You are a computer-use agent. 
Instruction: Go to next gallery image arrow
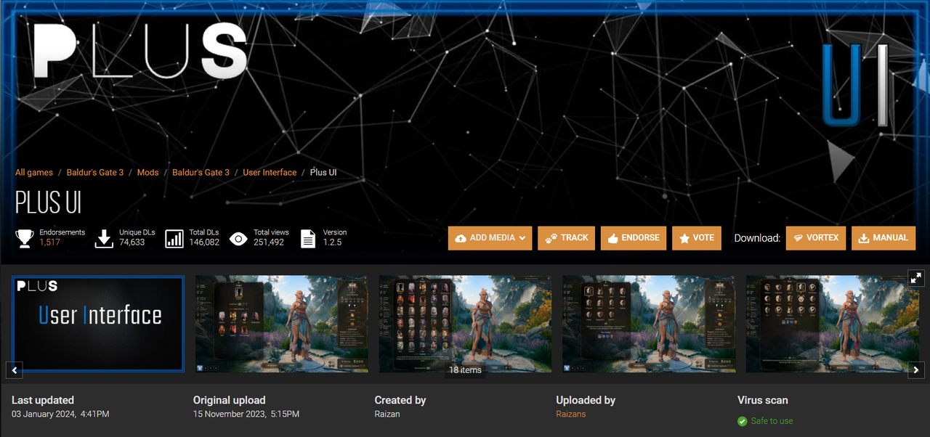tap(917, 370)
